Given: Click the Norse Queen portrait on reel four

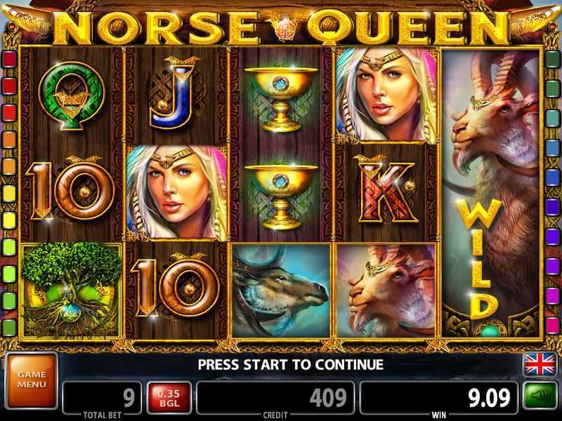Looking at the screenshot, I should (x=386, y=95).
